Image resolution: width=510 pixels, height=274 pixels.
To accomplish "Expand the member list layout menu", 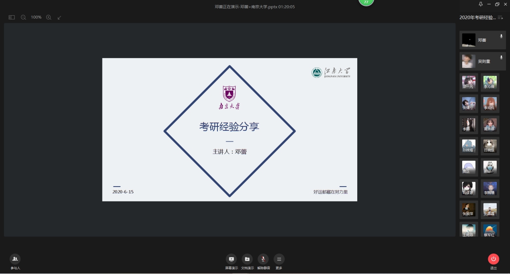I will (500, 18).
